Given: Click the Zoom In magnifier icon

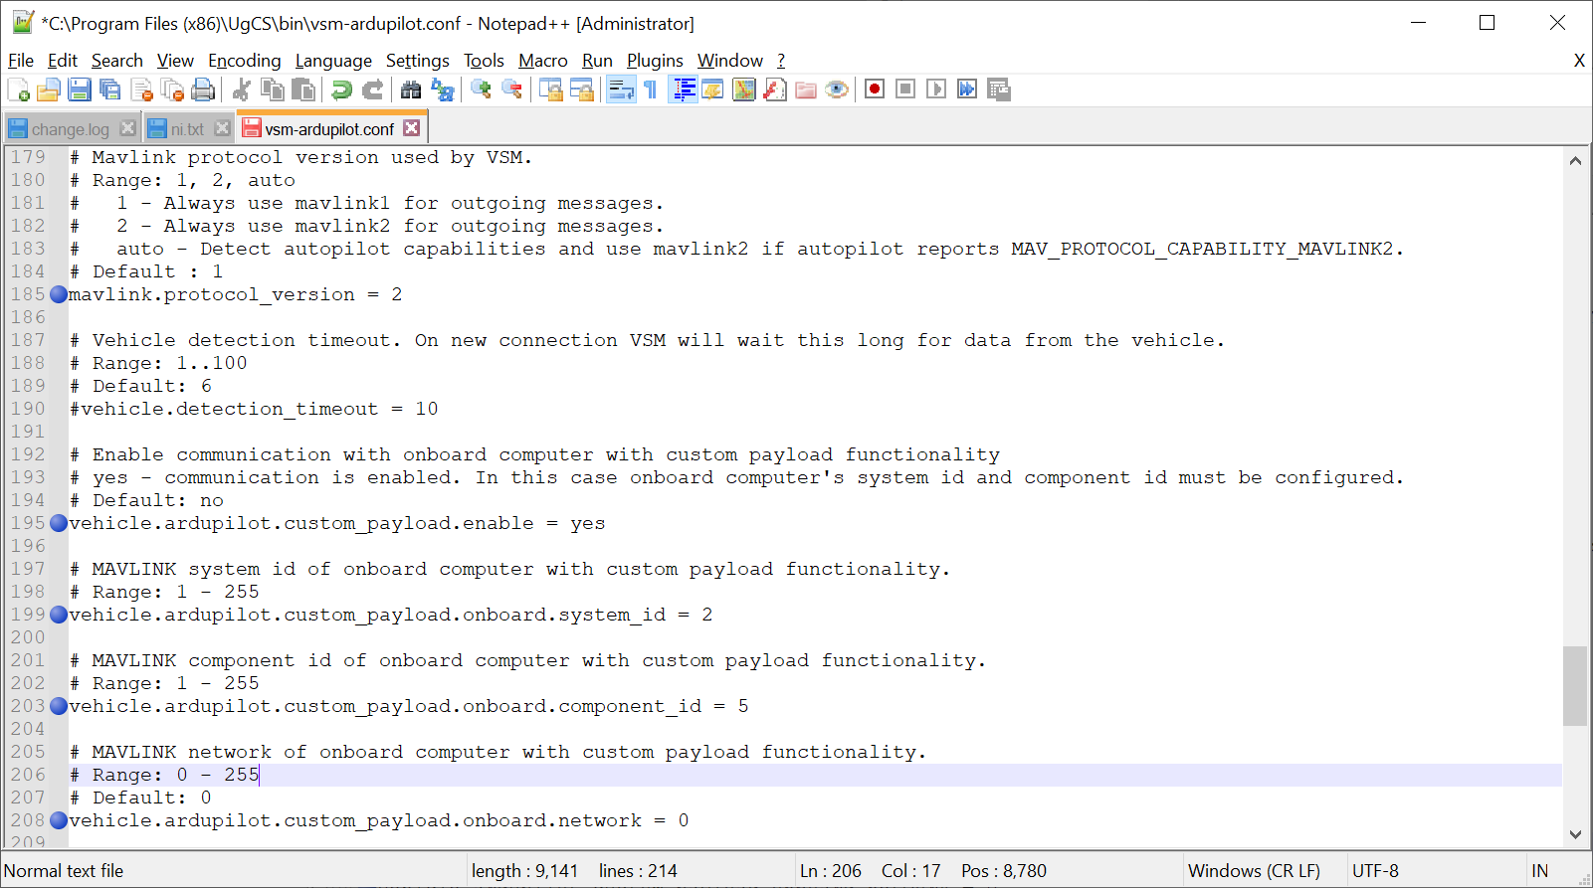Looking at the screenshot, I should (x=482, y=89).
